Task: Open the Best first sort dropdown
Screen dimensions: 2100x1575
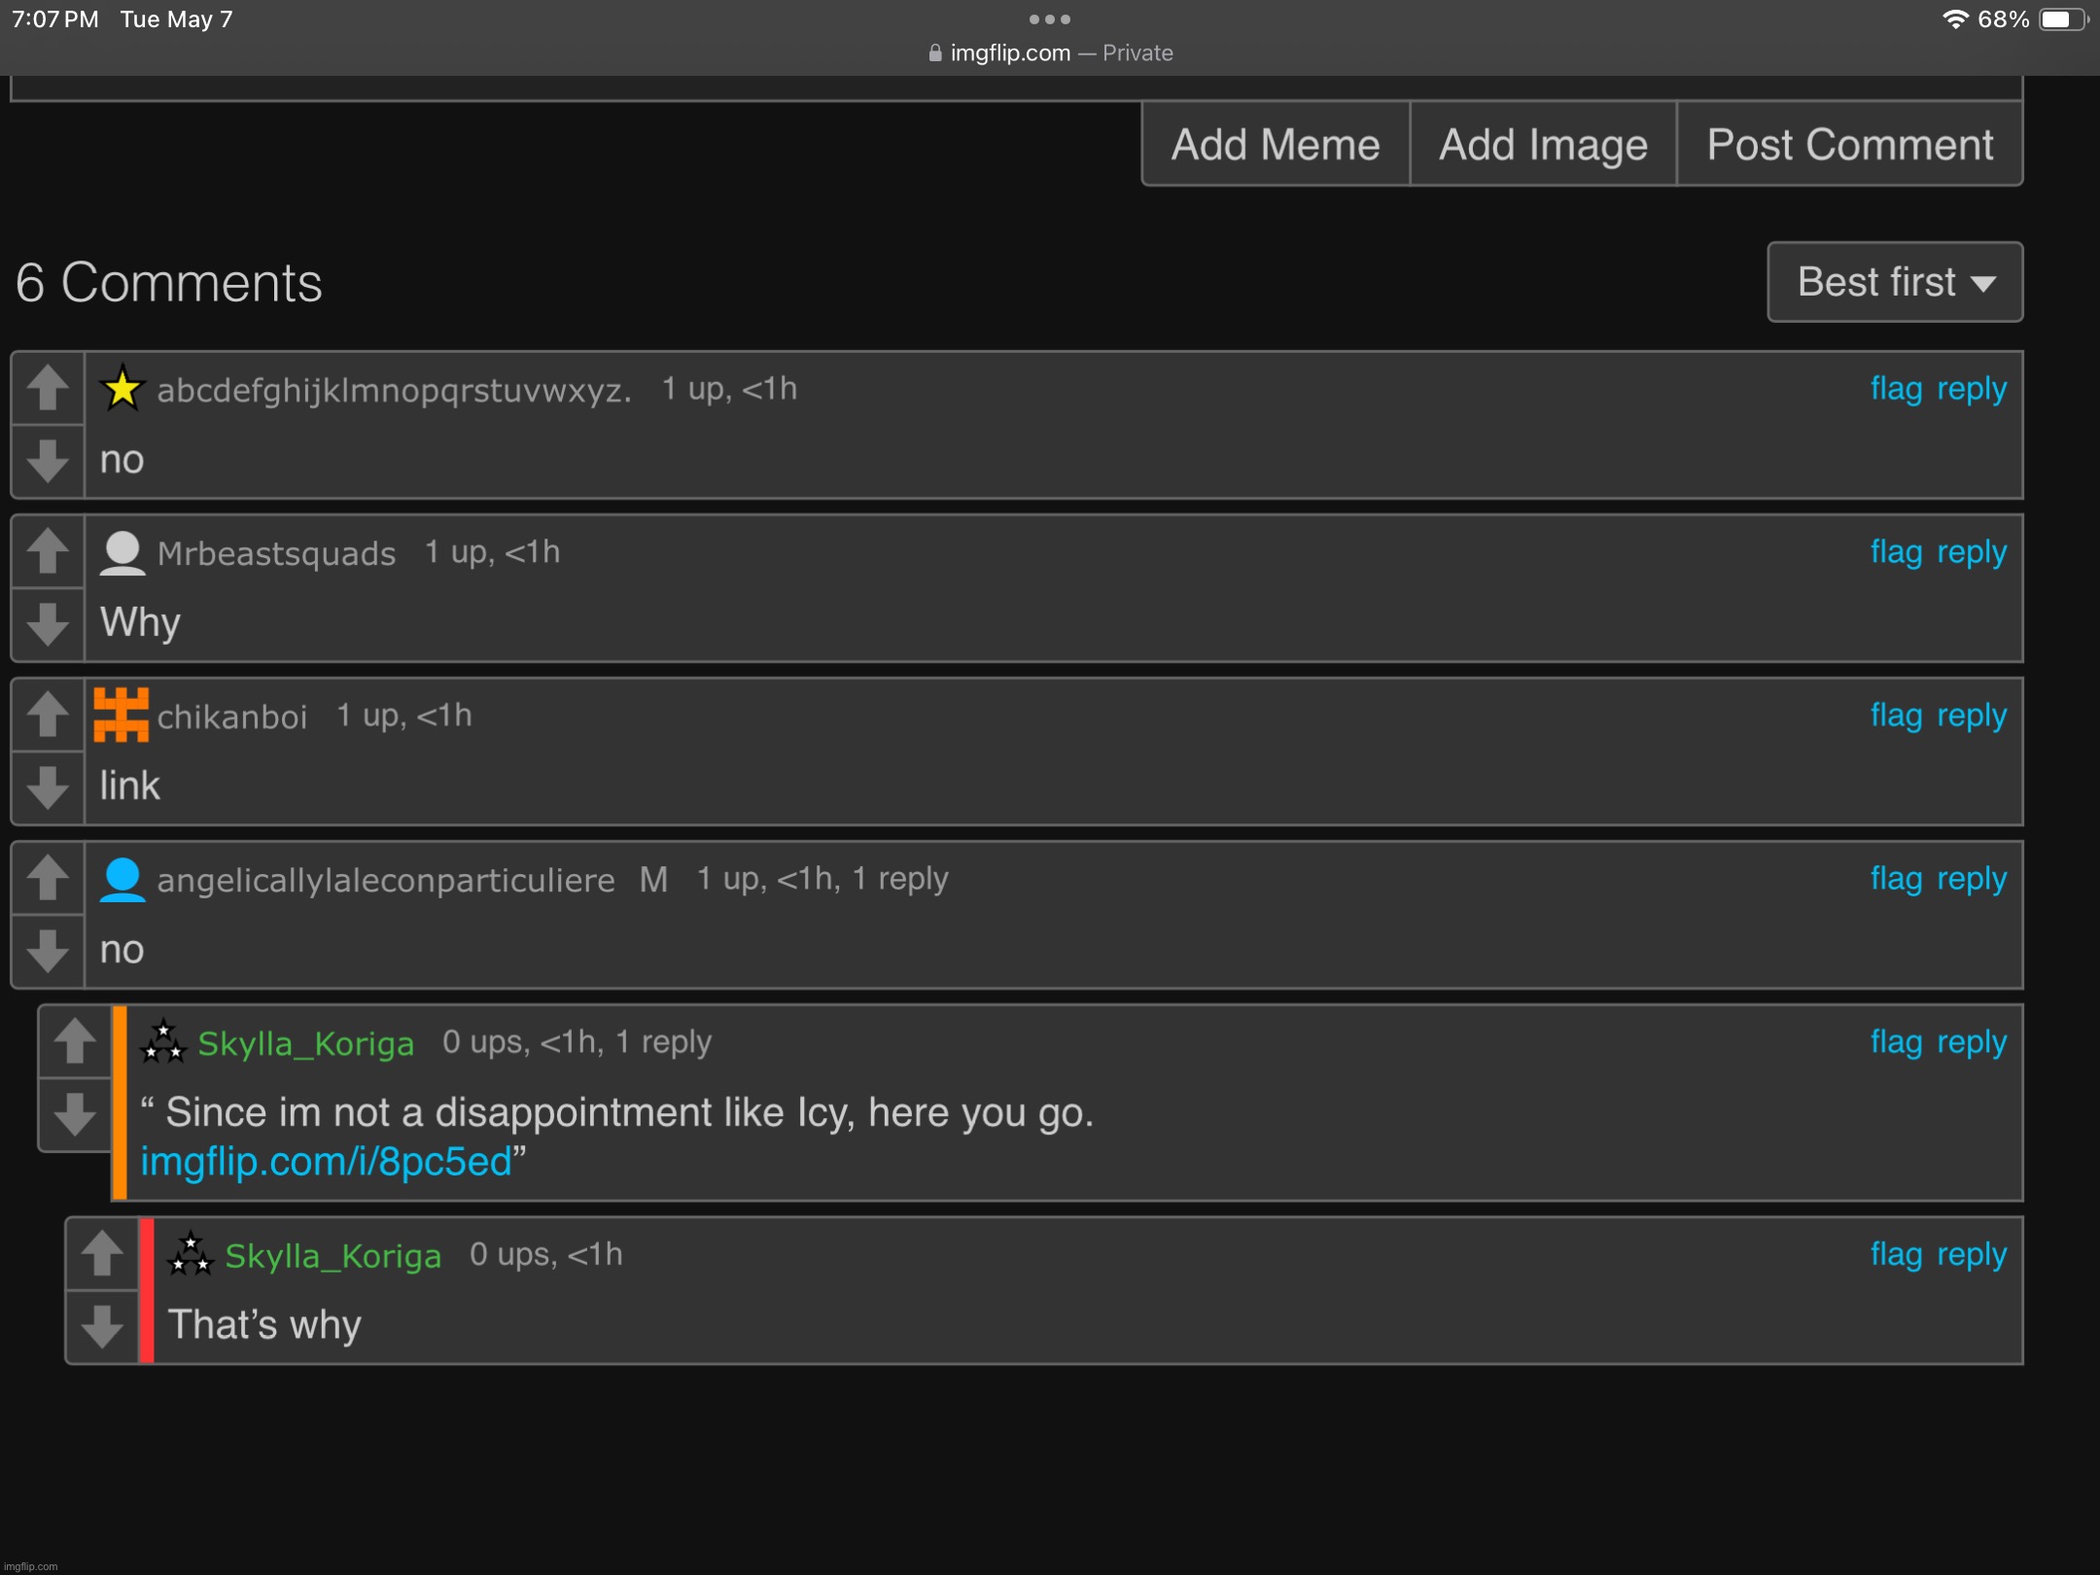Action: point(1893,281)
